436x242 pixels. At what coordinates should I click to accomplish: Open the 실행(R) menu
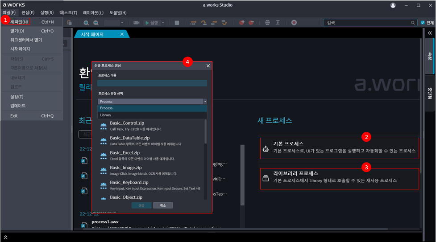(47, 13)
